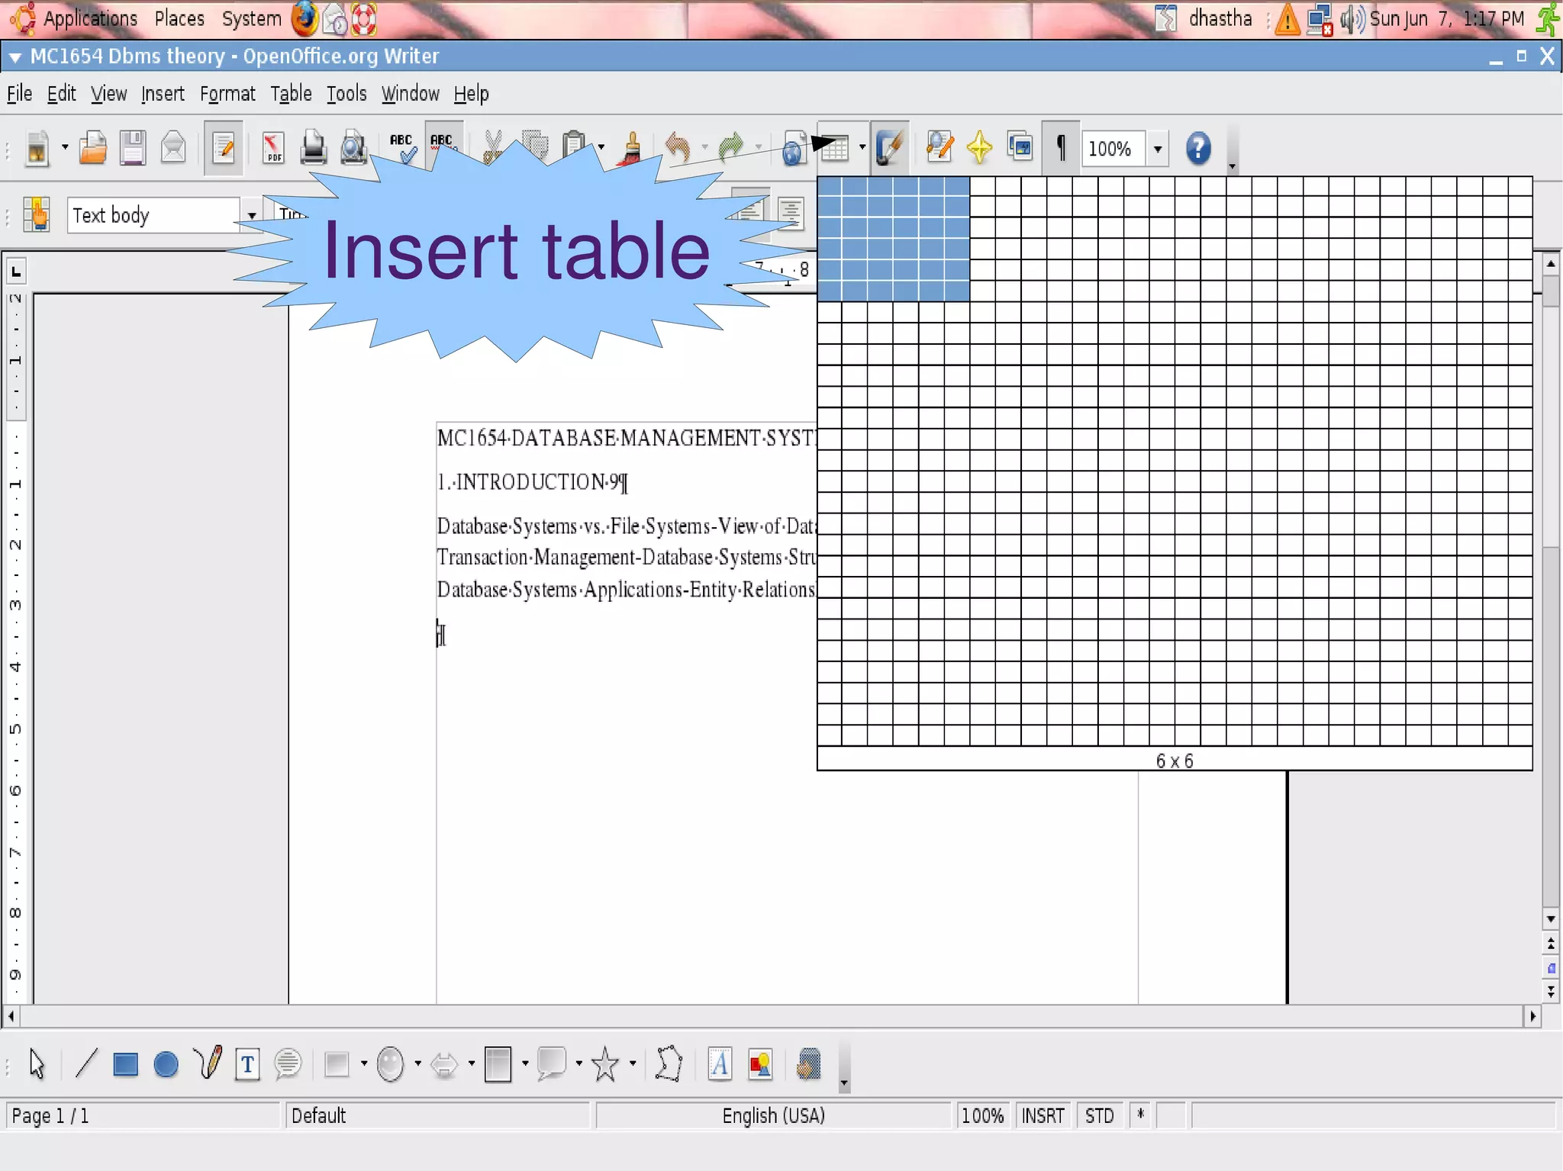
Task: Open the Navigator star icon
Action: coord(979,148)
